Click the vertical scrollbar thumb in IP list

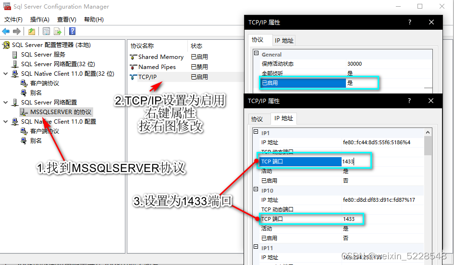[x=428, y=146]
